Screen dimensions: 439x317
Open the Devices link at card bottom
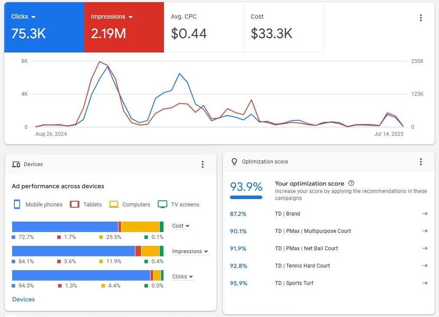click(23, 299)
